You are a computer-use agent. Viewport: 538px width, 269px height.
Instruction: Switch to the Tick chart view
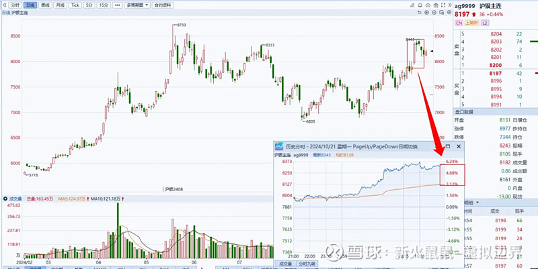point(75,5)
